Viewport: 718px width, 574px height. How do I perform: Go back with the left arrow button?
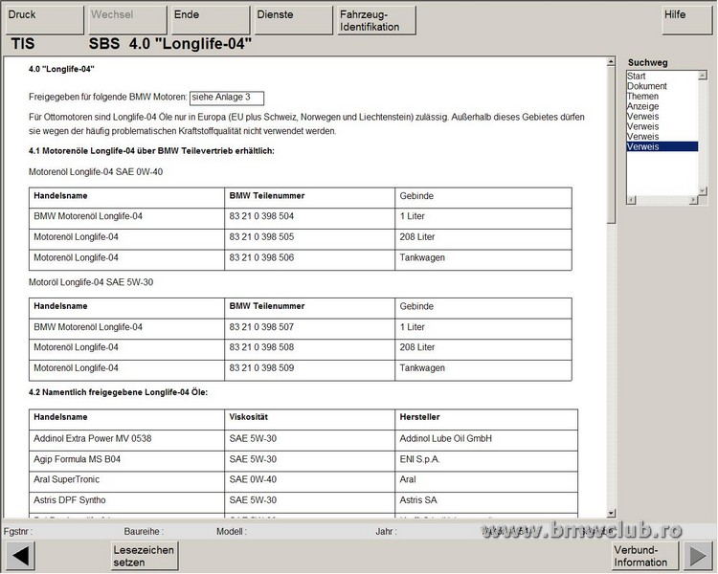tap(21, 556)
